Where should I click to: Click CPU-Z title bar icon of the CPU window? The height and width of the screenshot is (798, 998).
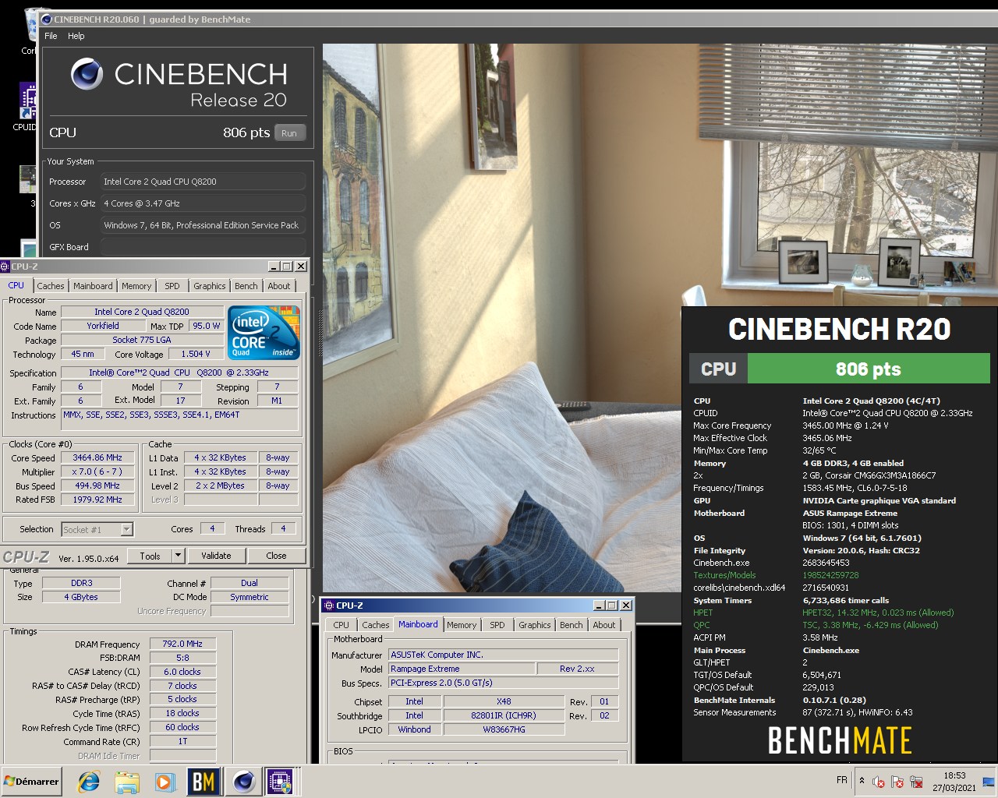[x=5, y=267]
